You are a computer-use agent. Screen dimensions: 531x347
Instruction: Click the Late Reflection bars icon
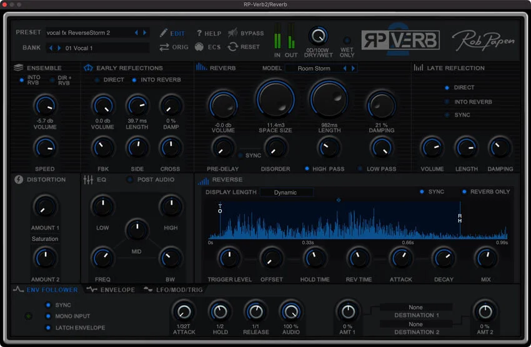coord(418,67)
